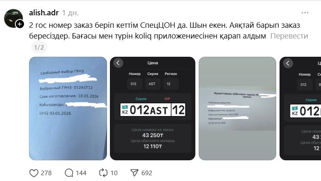Open the grey receipt document photo
Screen dimensions: 321x181
237,109
